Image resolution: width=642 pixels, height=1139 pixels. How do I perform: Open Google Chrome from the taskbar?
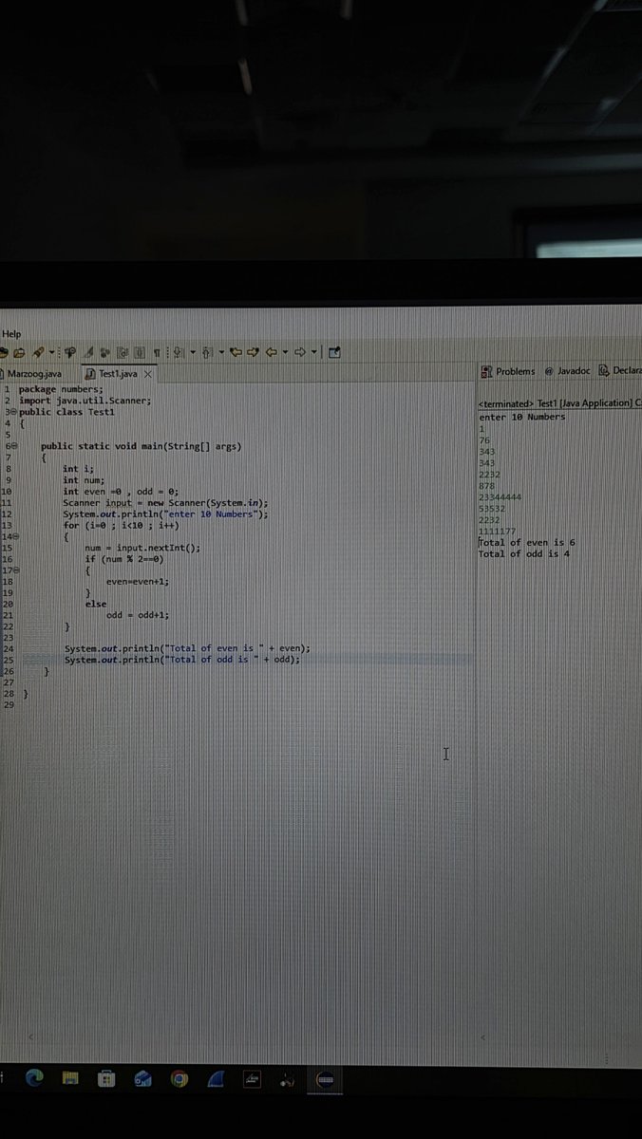click(179, 1078)
